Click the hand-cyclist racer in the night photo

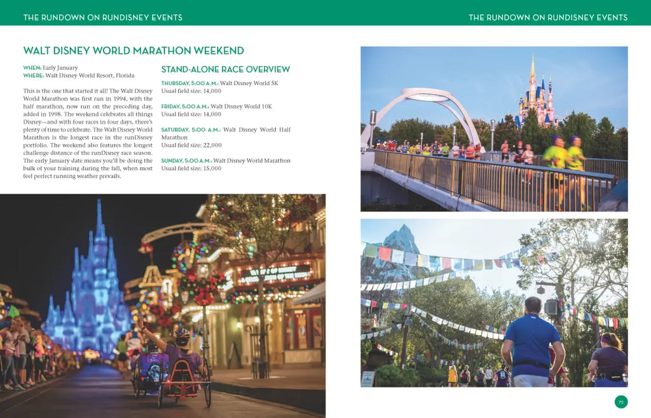[x=176, y=365]
